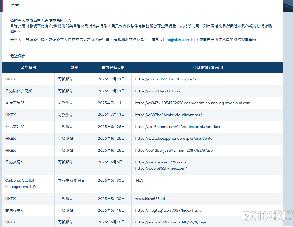Click the 2025年5月30日 date in Cerberus row

(x=111, y=180)
